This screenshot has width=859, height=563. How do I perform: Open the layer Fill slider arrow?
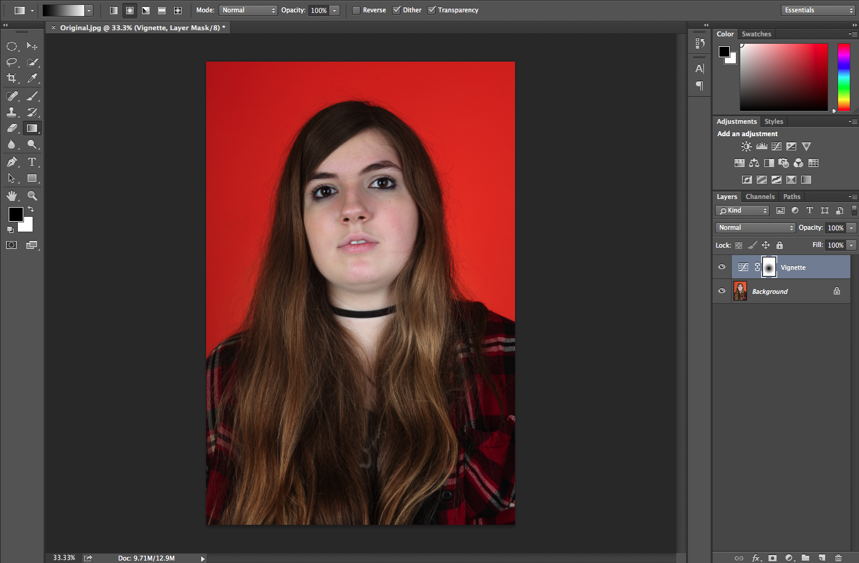852,245
